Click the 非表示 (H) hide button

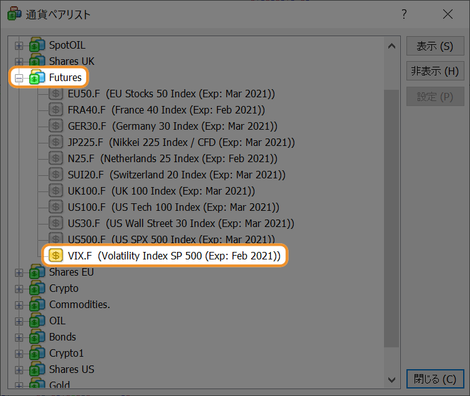tap(435, 71)
